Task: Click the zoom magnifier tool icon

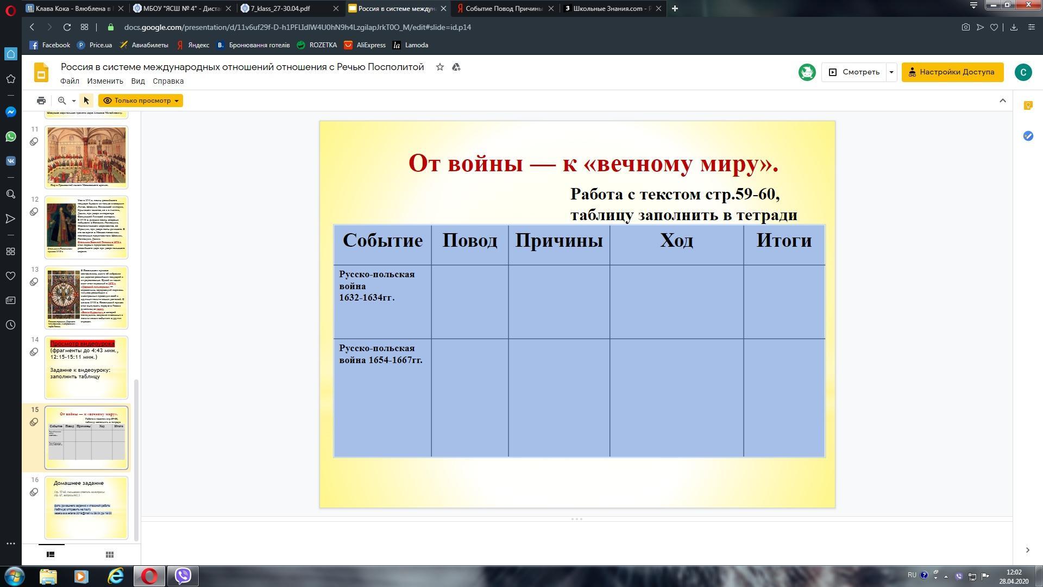Action: (x=62, y=101)
